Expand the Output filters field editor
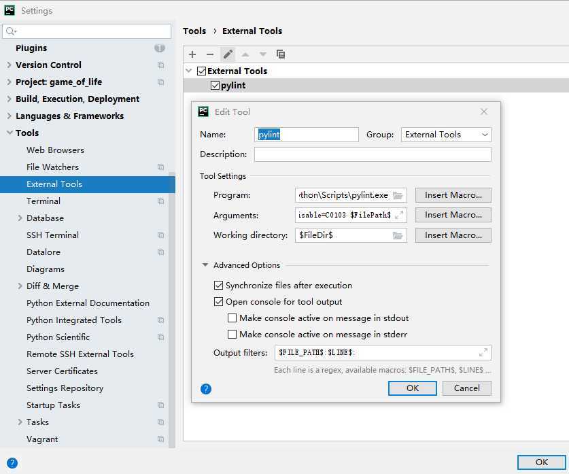The width and height of the screenshot is (569, 474). [483, 352]
